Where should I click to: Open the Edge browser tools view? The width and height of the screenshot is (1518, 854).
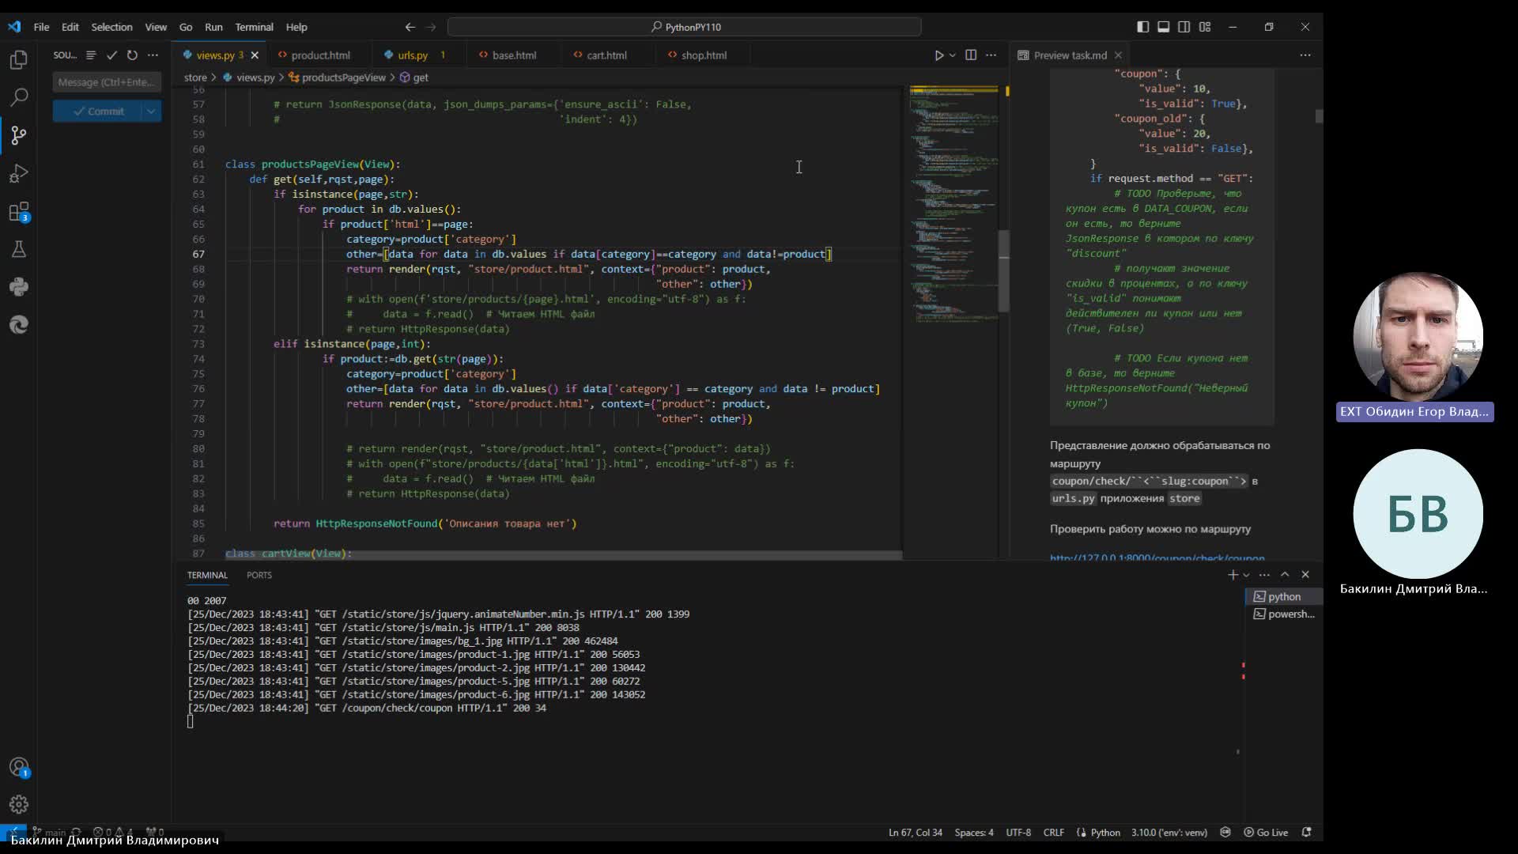(19, 324)
